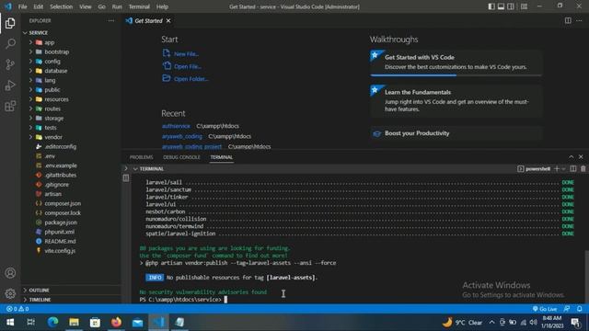Open Learn the Fundamentals walkthrough
The height and width of the screenshot is (331, 589).
point(456,101)
